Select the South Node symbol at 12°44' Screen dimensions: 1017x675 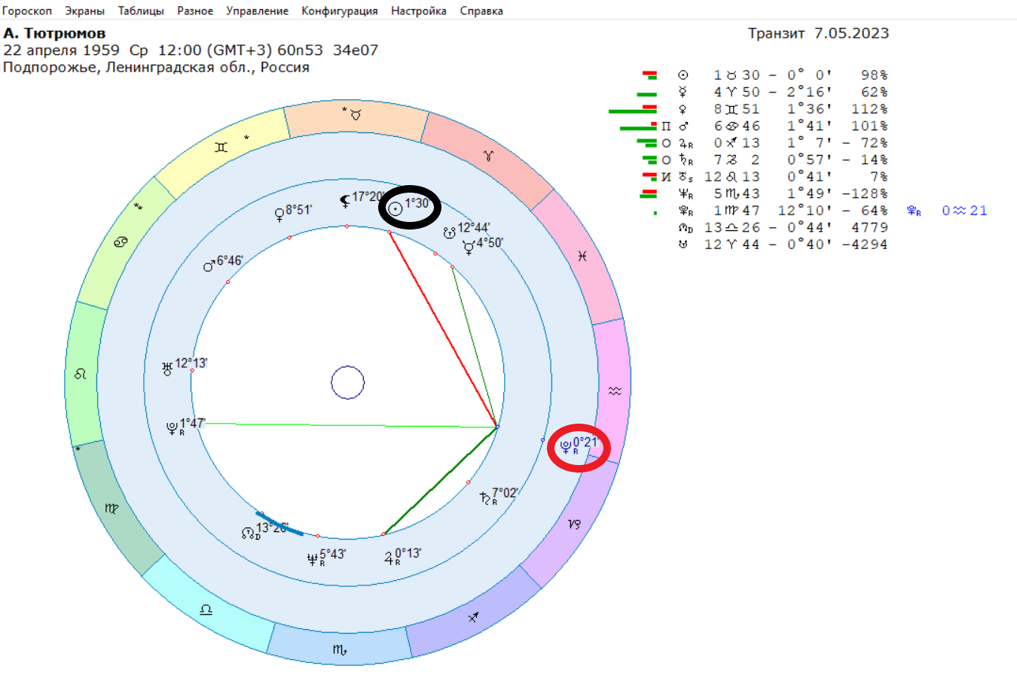pyautogui.click(x=450, y=233)
